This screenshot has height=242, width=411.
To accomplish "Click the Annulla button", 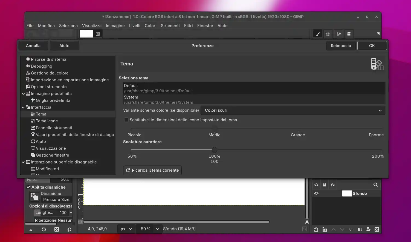I will (x=33, y=46).
